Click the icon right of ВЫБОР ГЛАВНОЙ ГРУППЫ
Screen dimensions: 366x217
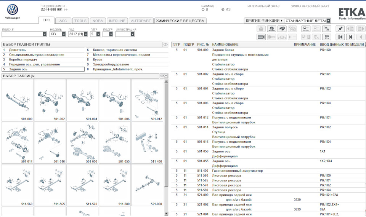[x=165, y=45]
